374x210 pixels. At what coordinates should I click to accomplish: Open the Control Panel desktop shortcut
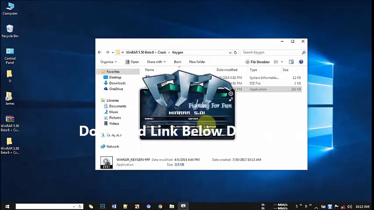[10, 56]
